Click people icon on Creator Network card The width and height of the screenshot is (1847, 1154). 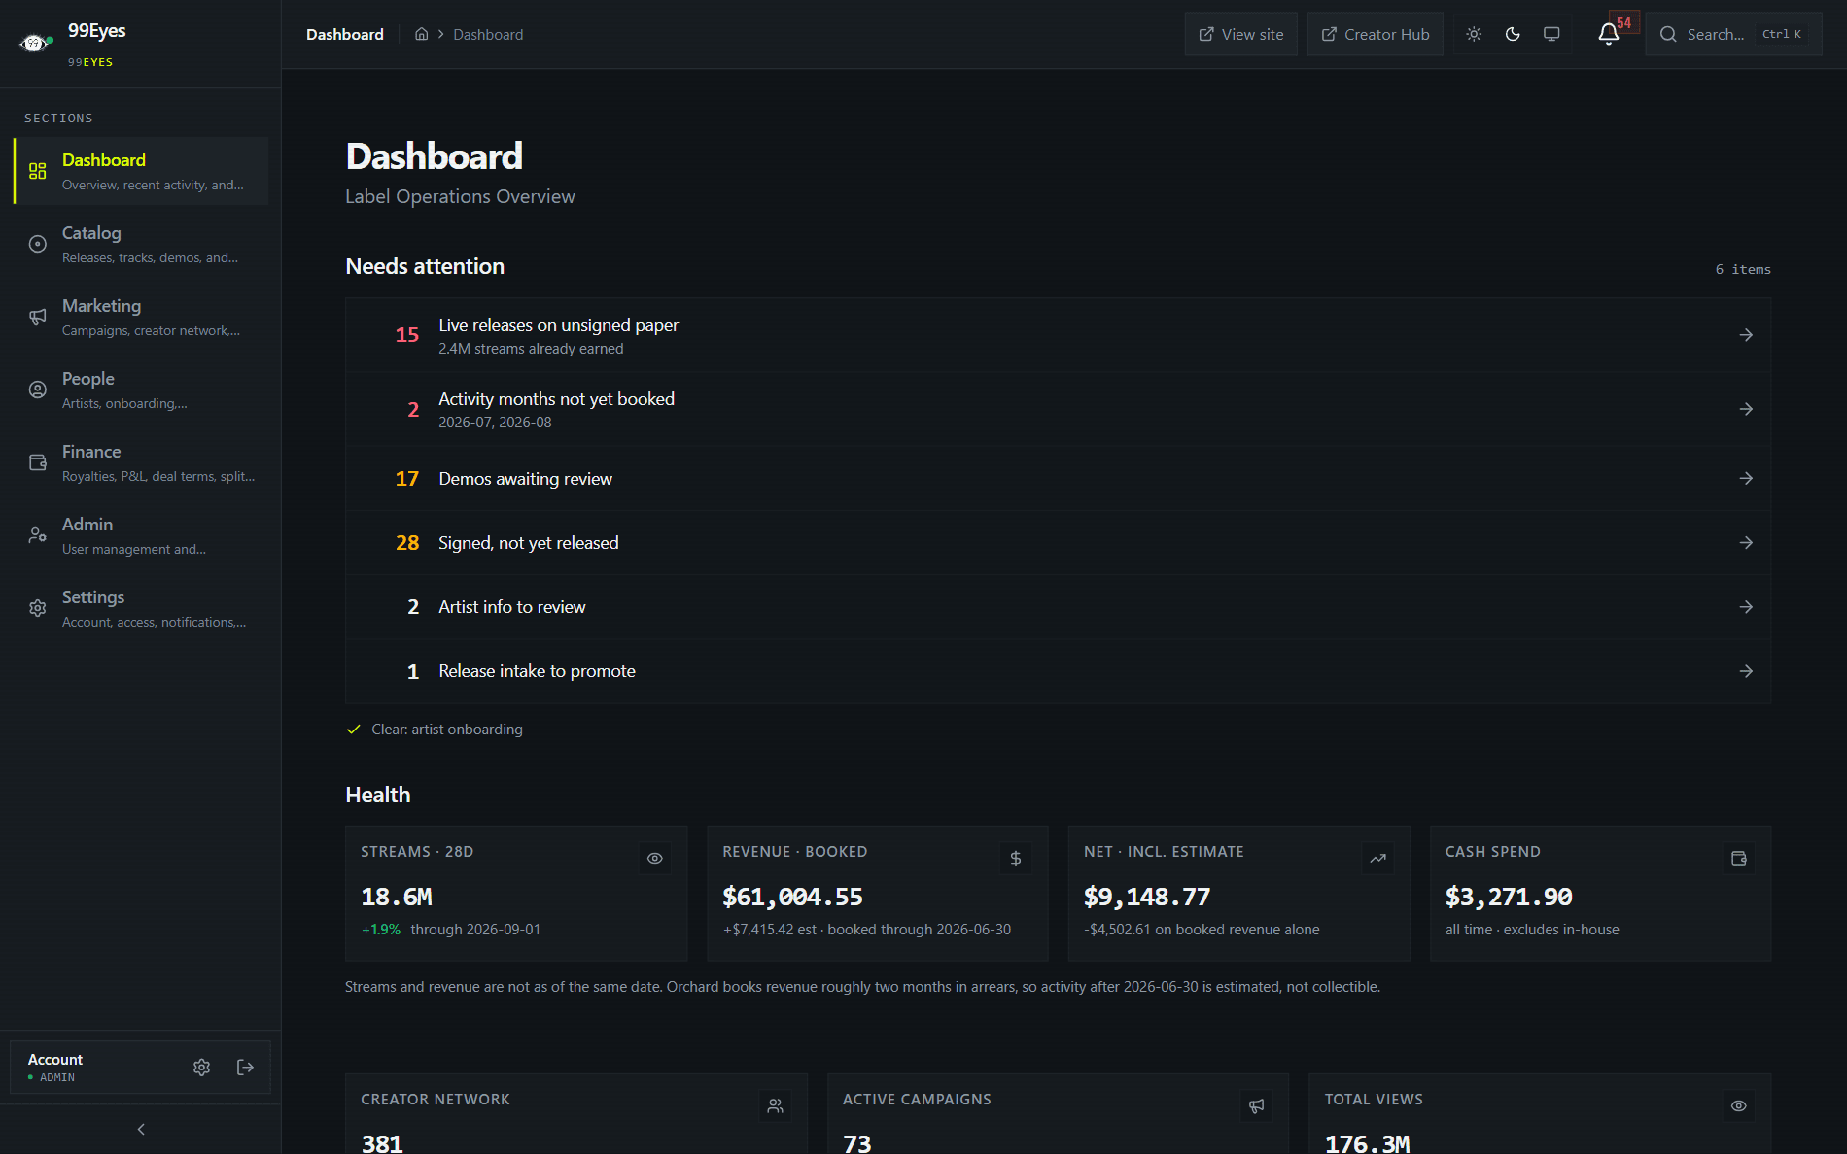(775, 1105)
